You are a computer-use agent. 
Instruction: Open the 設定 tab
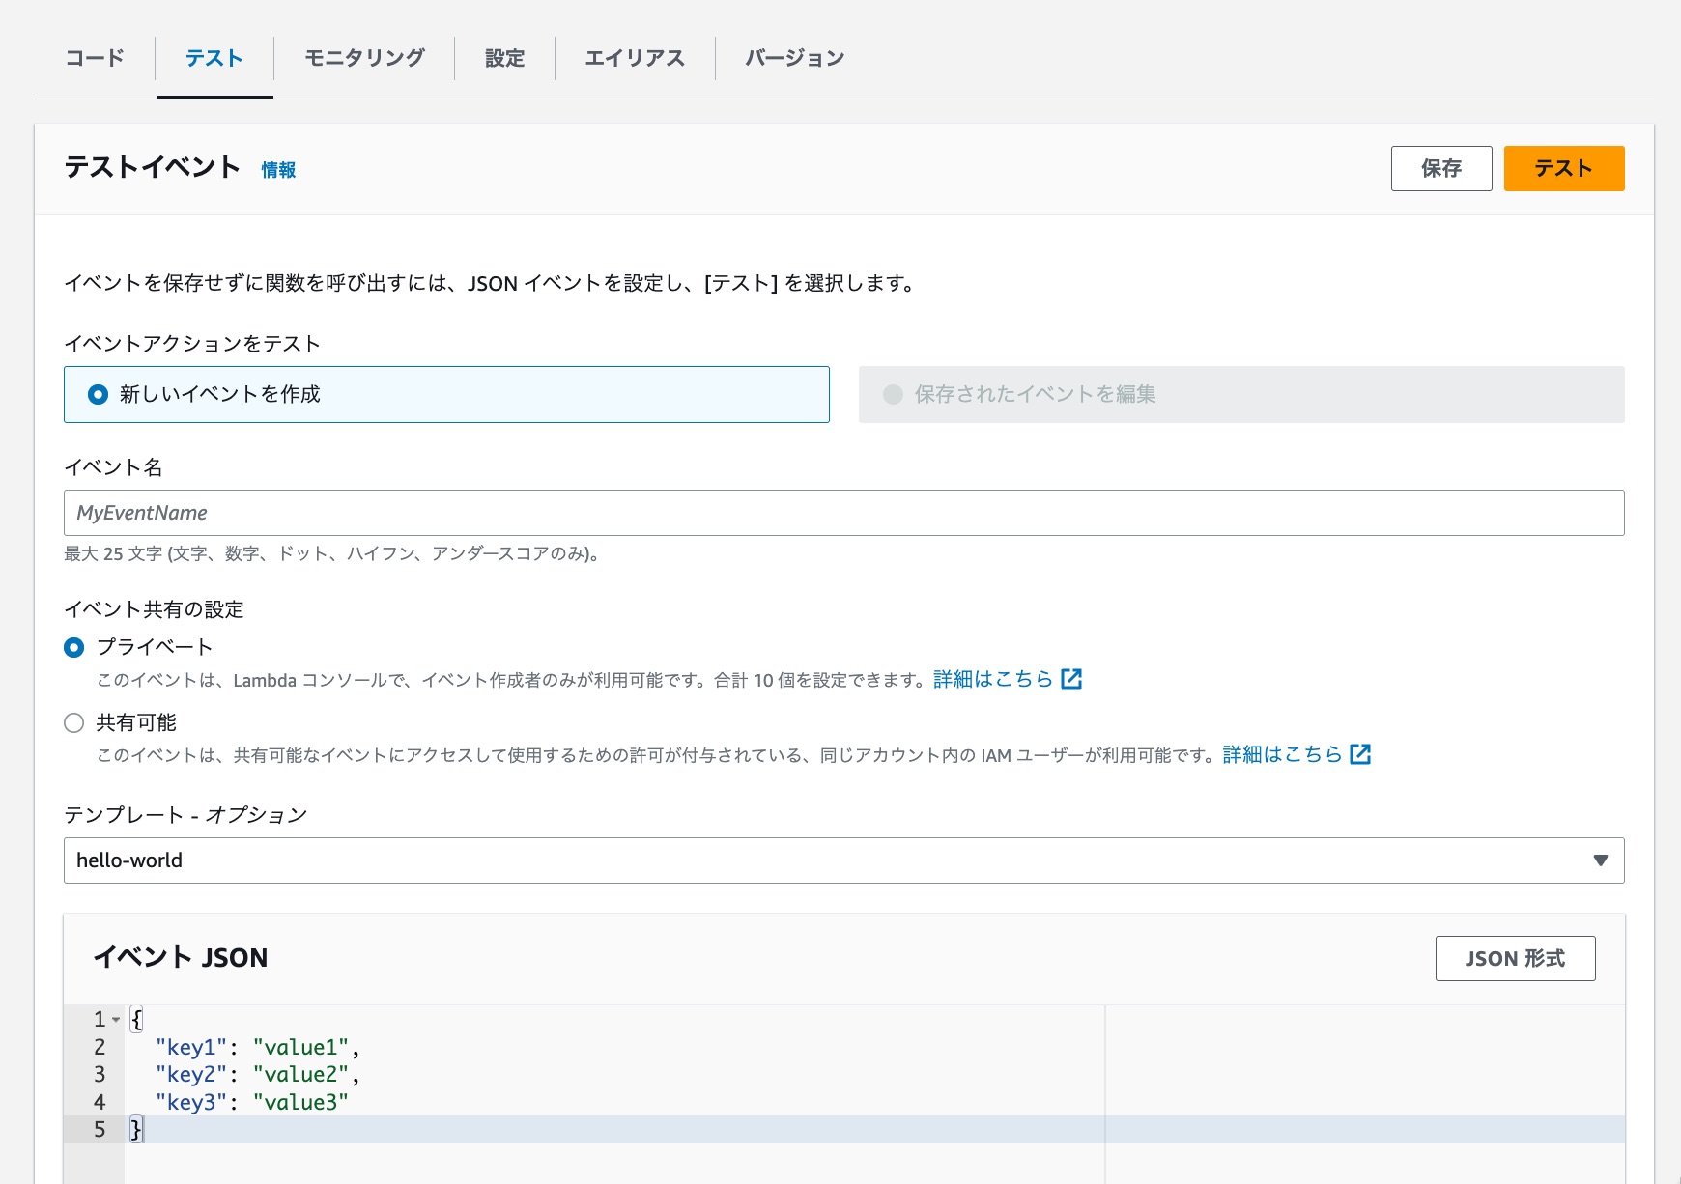point(504,58)
